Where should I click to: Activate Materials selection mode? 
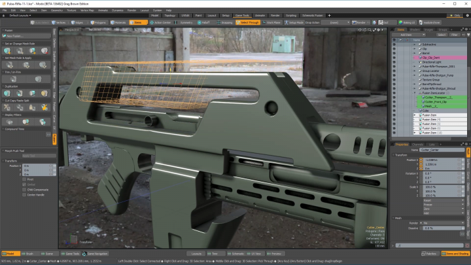[116, 22]
